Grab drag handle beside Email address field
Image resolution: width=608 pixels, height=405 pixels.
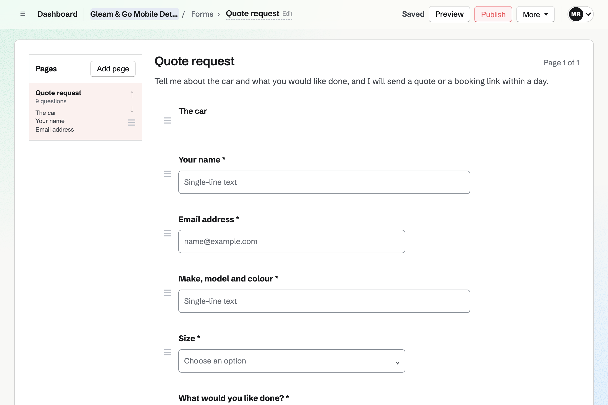[168, 233]
